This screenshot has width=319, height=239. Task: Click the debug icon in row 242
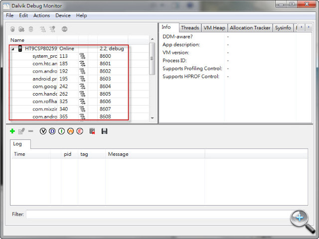[x=82, y=86]
